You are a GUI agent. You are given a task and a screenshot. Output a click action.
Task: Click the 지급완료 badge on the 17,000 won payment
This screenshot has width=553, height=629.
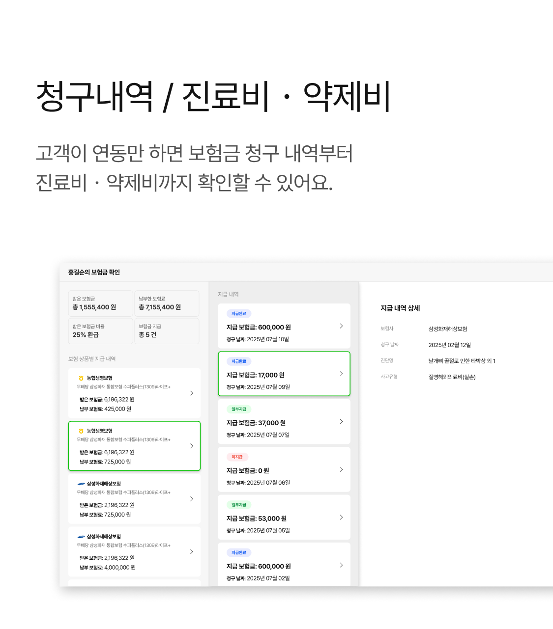point(238,361)
